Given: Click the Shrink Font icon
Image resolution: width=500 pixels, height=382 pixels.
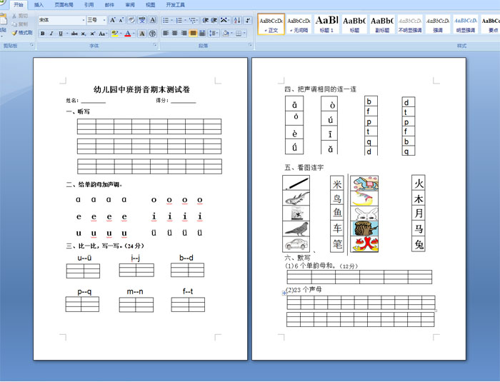Looking at the screenshot, I should pyautogui.click(x=121, y=20).
